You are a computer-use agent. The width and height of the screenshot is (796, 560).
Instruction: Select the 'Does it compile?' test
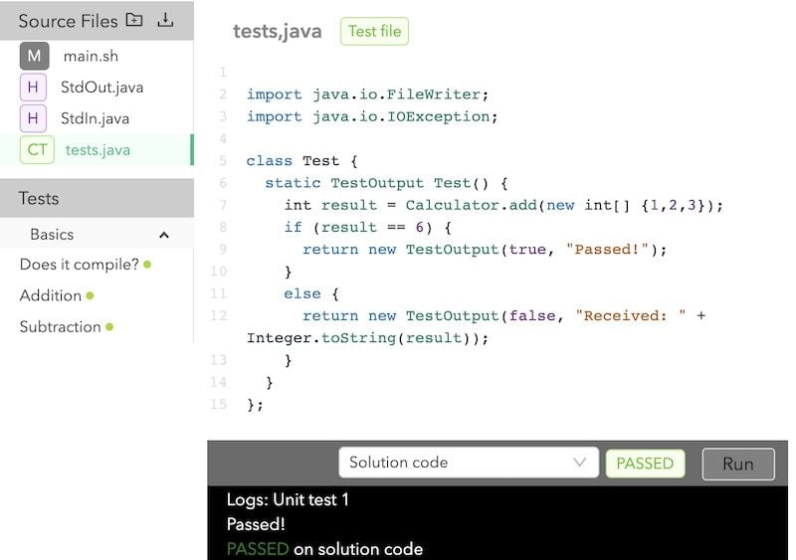(x=80, y=265)
